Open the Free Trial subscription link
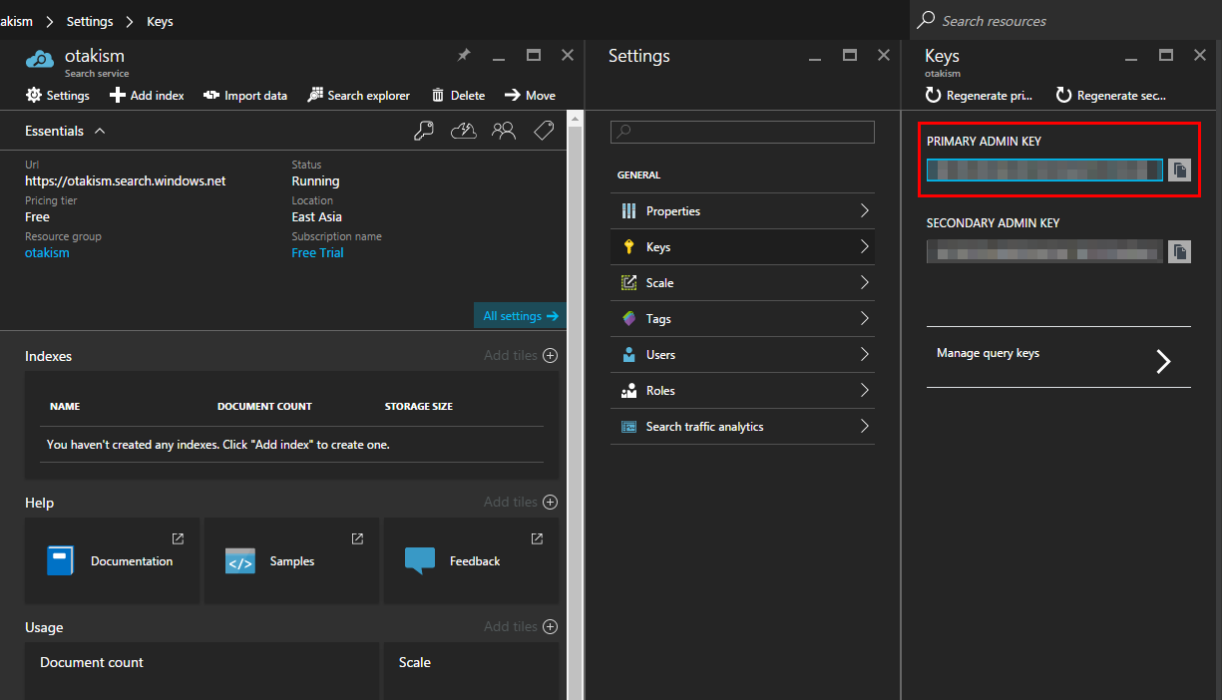Viewport: 1222px width, 700px height. pyautogui.click(x=317, y=253)
